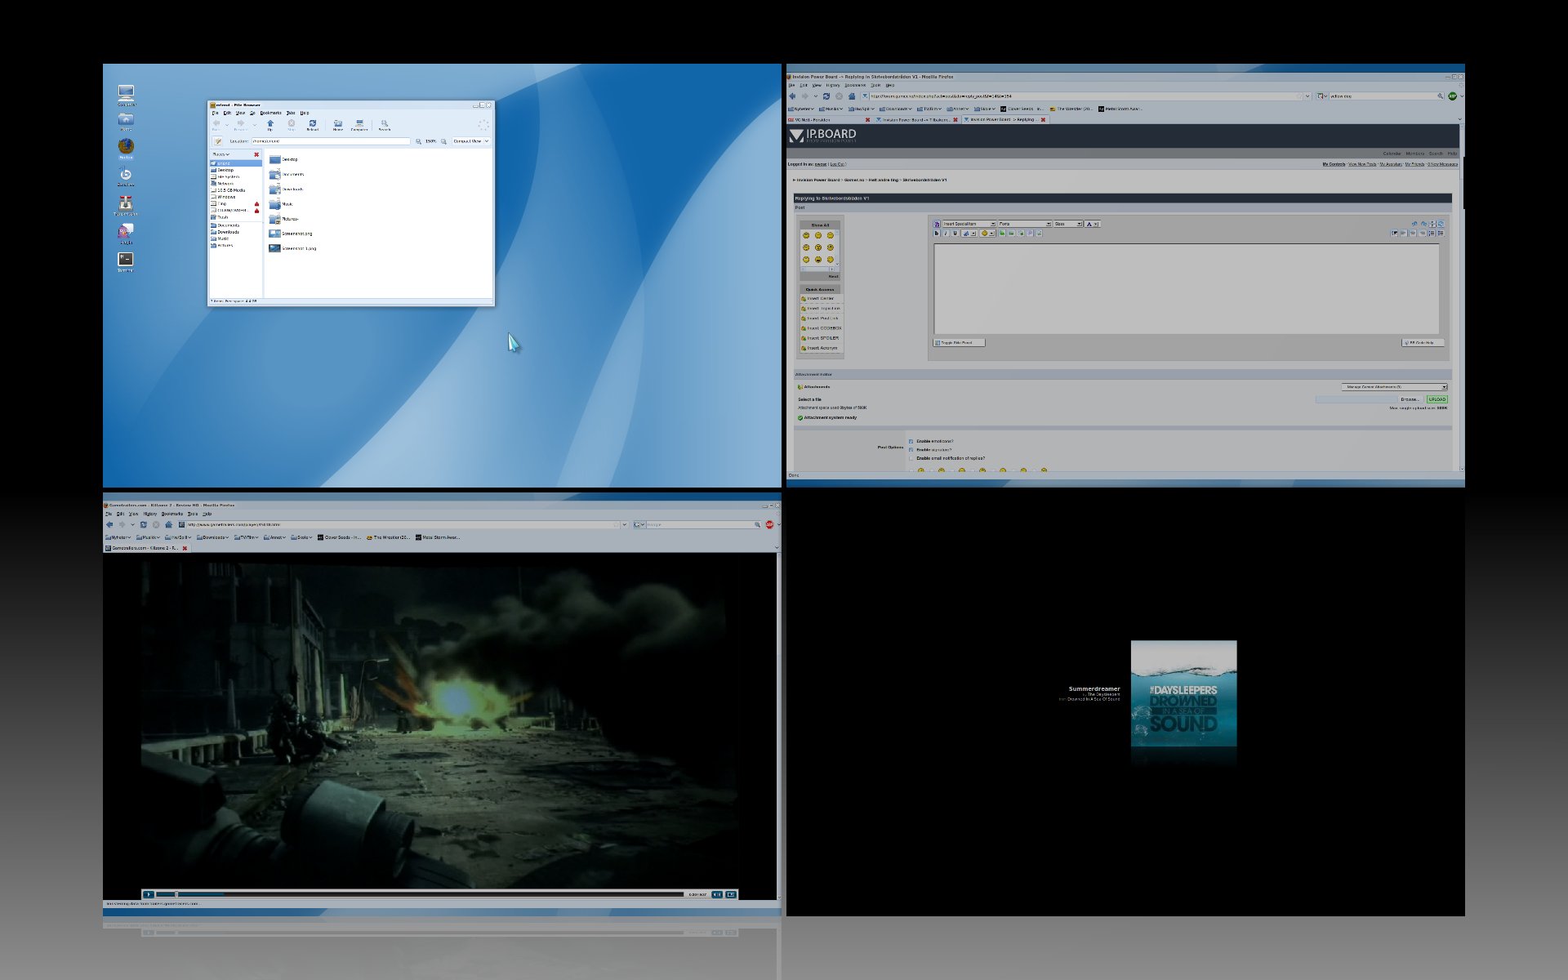
Task: Open the Fonts dropdown in post editor
Action: [x=1024, y=224]
